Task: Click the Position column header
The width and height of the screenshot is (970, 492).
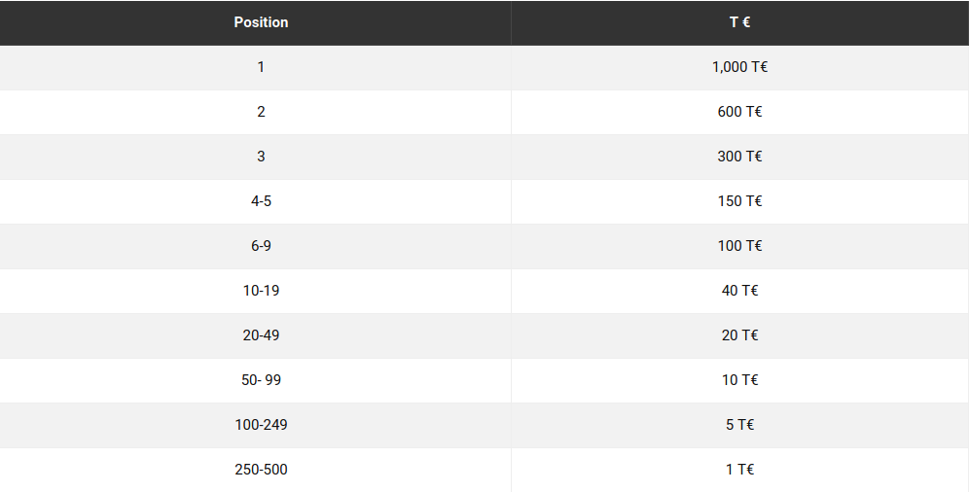Action: [261, 22]
